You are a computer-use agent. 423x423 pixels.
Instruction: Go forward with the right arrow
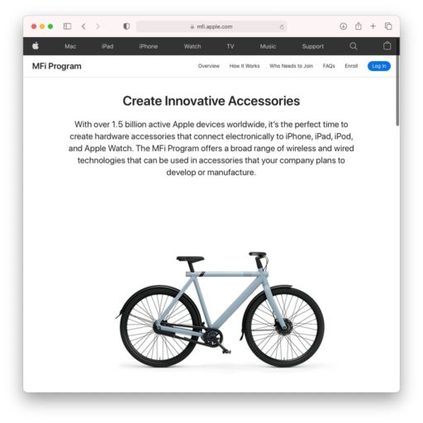(97, 26)
